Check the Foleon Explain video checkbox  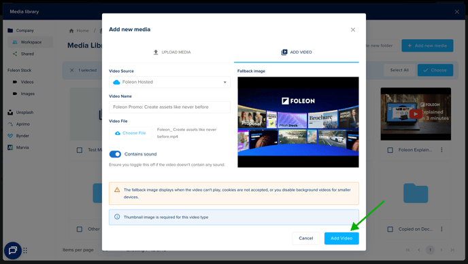point(390,150)
